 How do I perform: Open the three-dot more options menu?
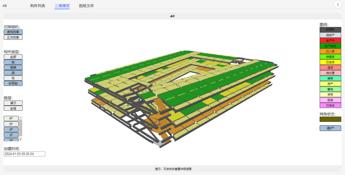tap(338, 4)
